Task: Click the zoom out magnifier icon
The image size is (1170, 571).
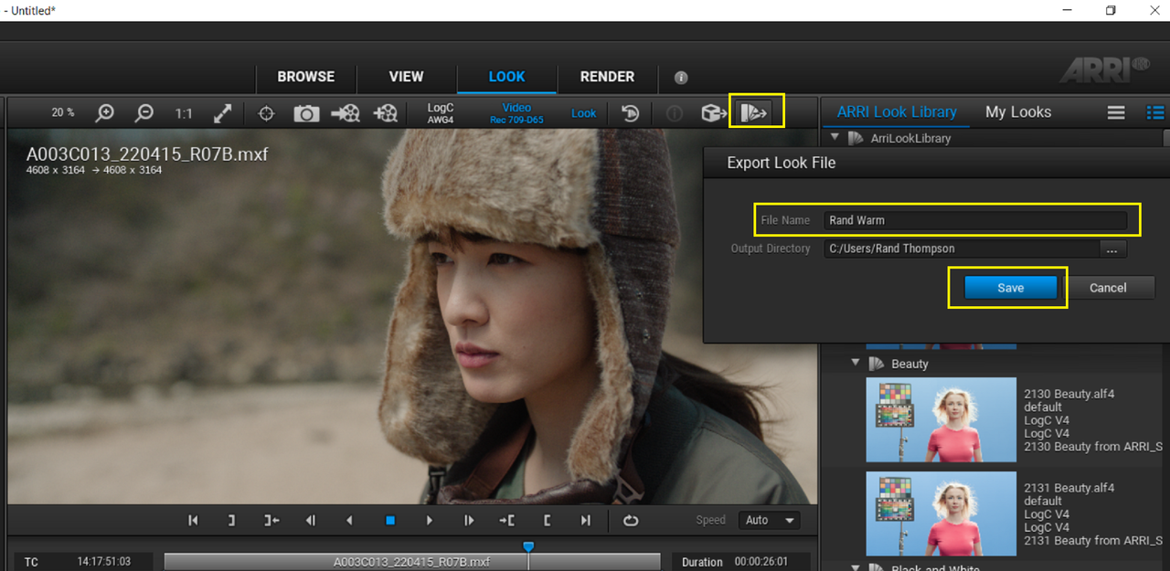Action: [144, 112]
